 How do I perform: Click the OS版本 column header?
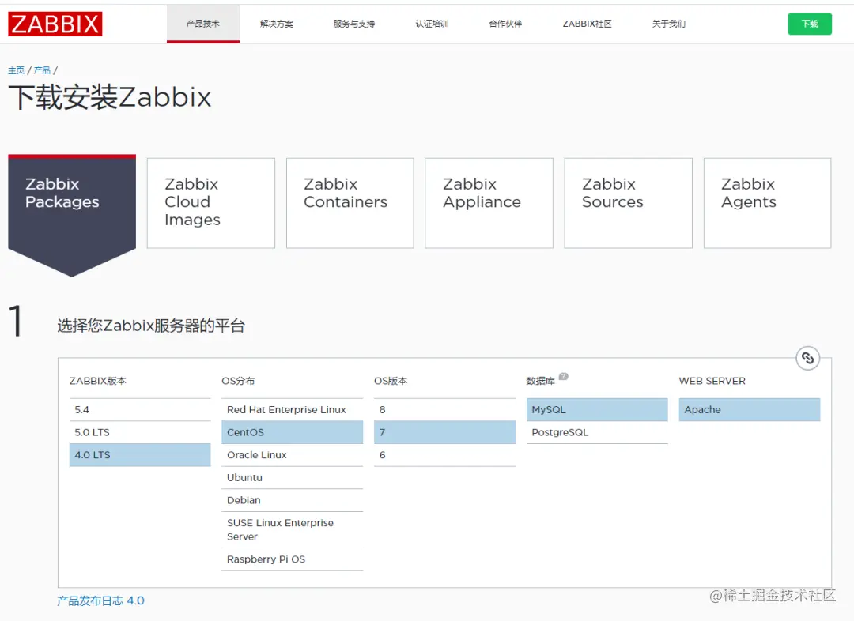(391, 381)
